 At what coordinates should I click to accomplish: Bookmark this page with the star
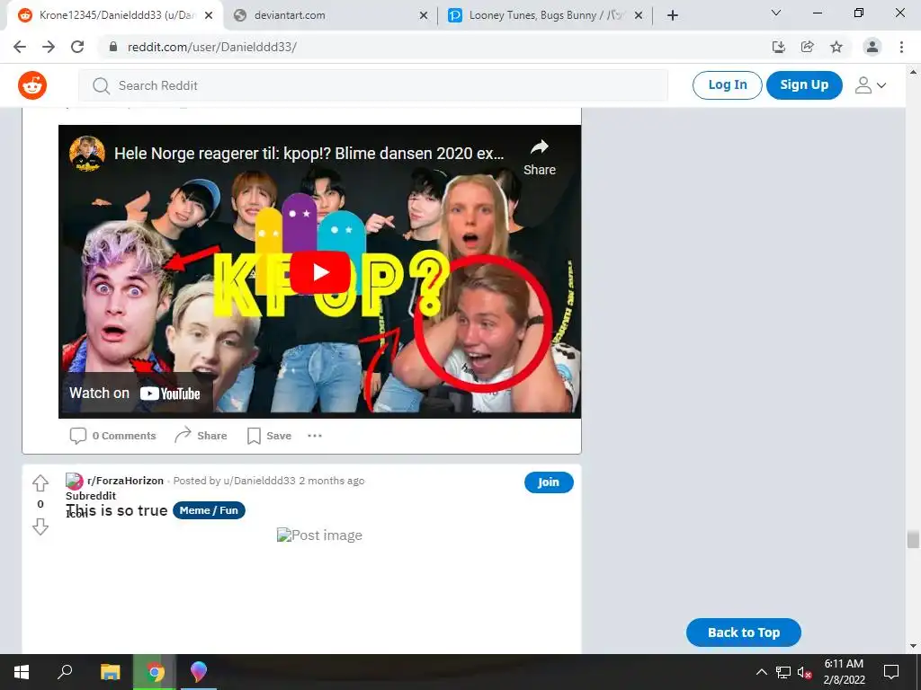(x=836, y=47)
